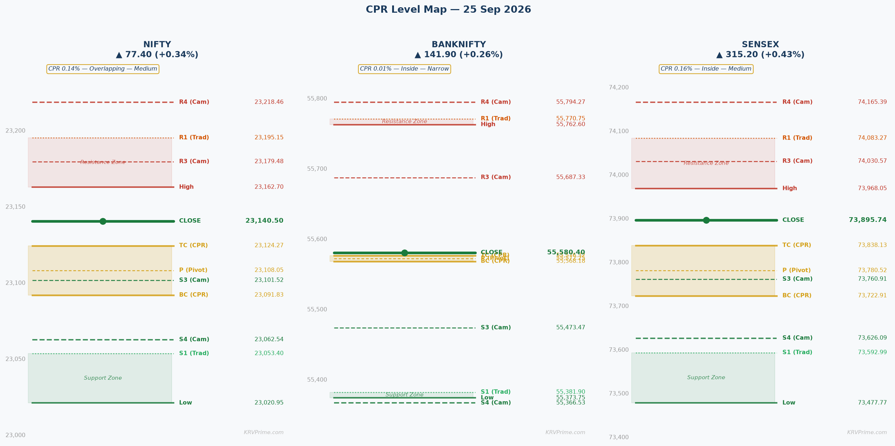Image resolution: width=895 pixels, height=446 pixels.
Task: Click the CPR 0.16% — Inside — Medium badge
Action: click(x=706, y=69)
